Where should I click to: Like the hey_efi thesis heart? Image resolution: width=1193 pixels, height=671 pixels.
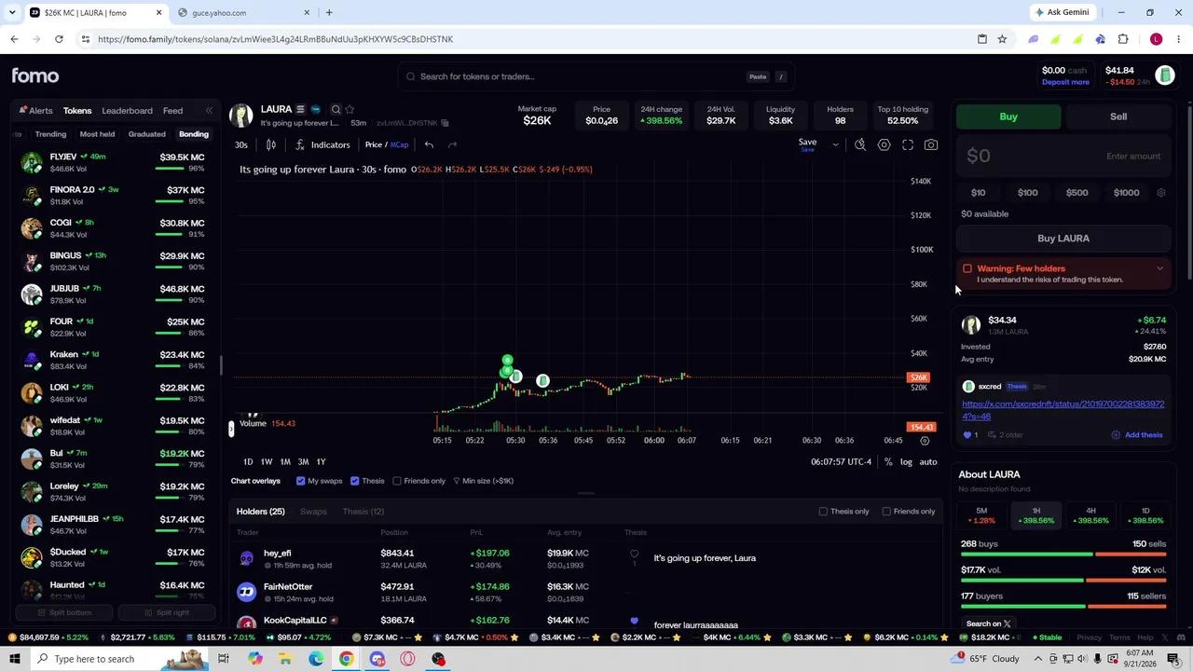[x=634, y=554]
